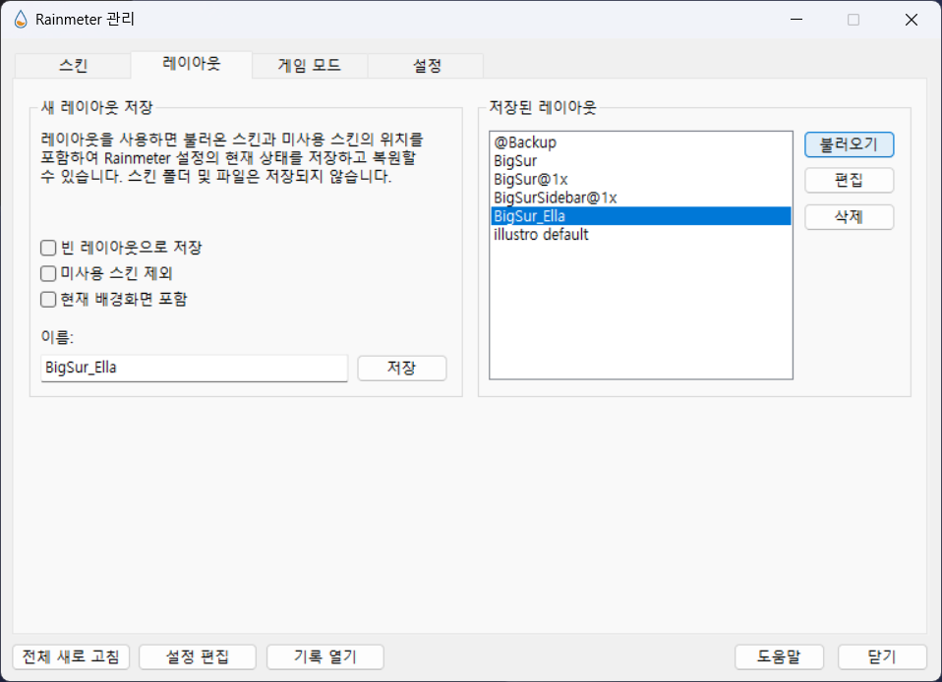
Task: Click the 이름 input field containing BigSur_Ella
Action: 194,368
